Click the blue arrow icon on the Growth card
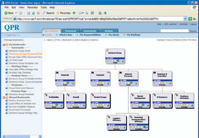 coord(84,106)
